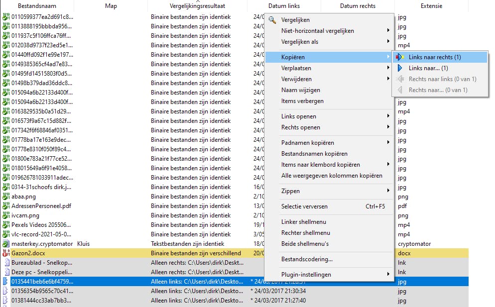Click the file icon of vlc-record-2021-05-0
The height and width of the screenshot is (307, 495).
click(5, 234)
